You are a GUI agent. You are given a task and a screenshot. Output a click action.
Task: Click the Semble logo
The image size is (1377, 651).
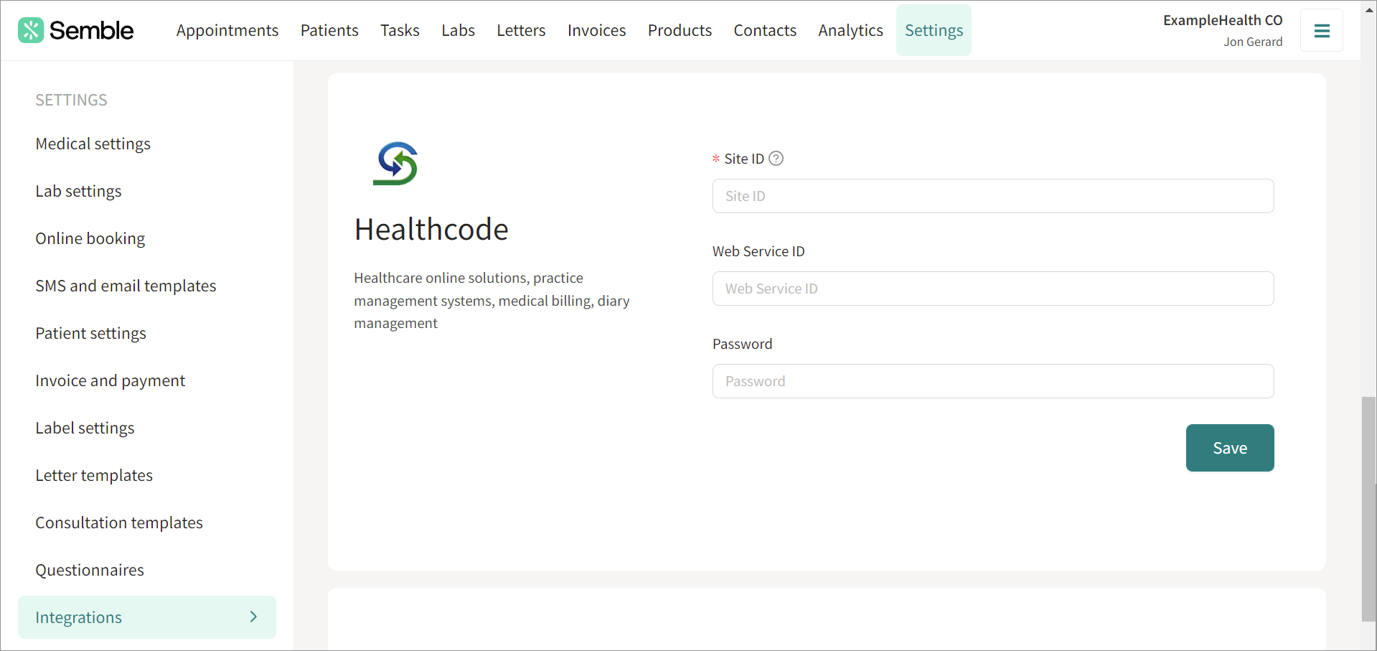[x=75, y=30]
